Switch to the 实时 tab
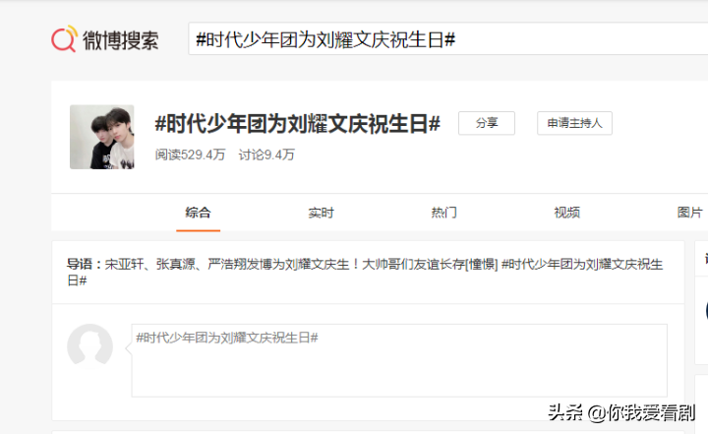 click(x=321, y=213)
